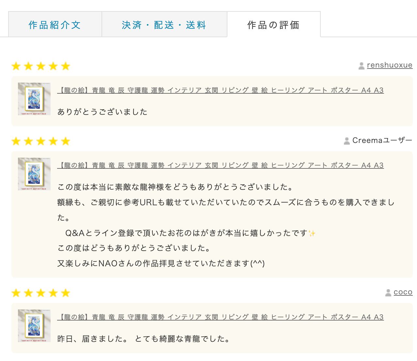
Task: Open 【龍の絵】 product title in Creemaユーザー's review
Action: tap(220, 165)
